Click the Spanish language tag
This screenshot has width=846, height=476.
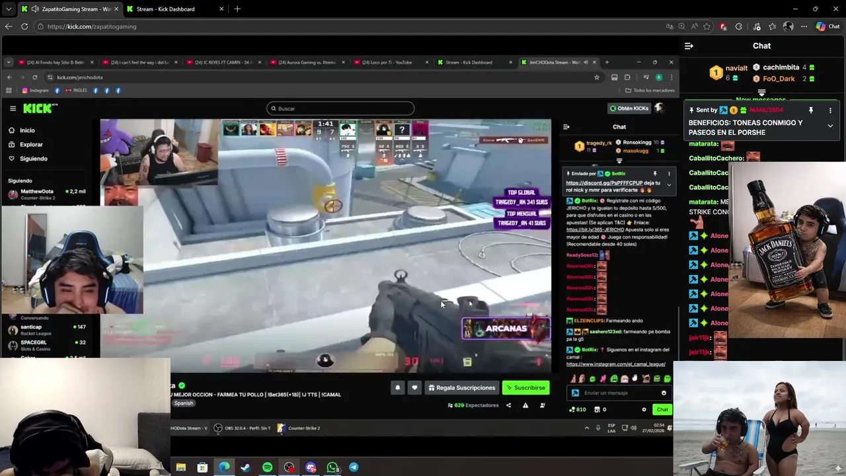[x=184, y=403]
